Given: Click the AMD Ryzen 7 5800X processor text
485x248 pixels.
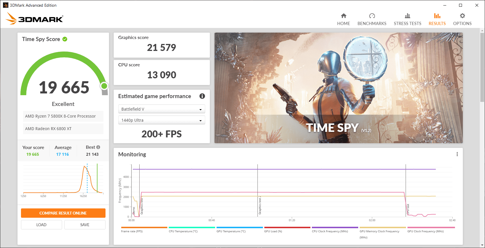Looking at the screenshot, I should pos(60,116).
